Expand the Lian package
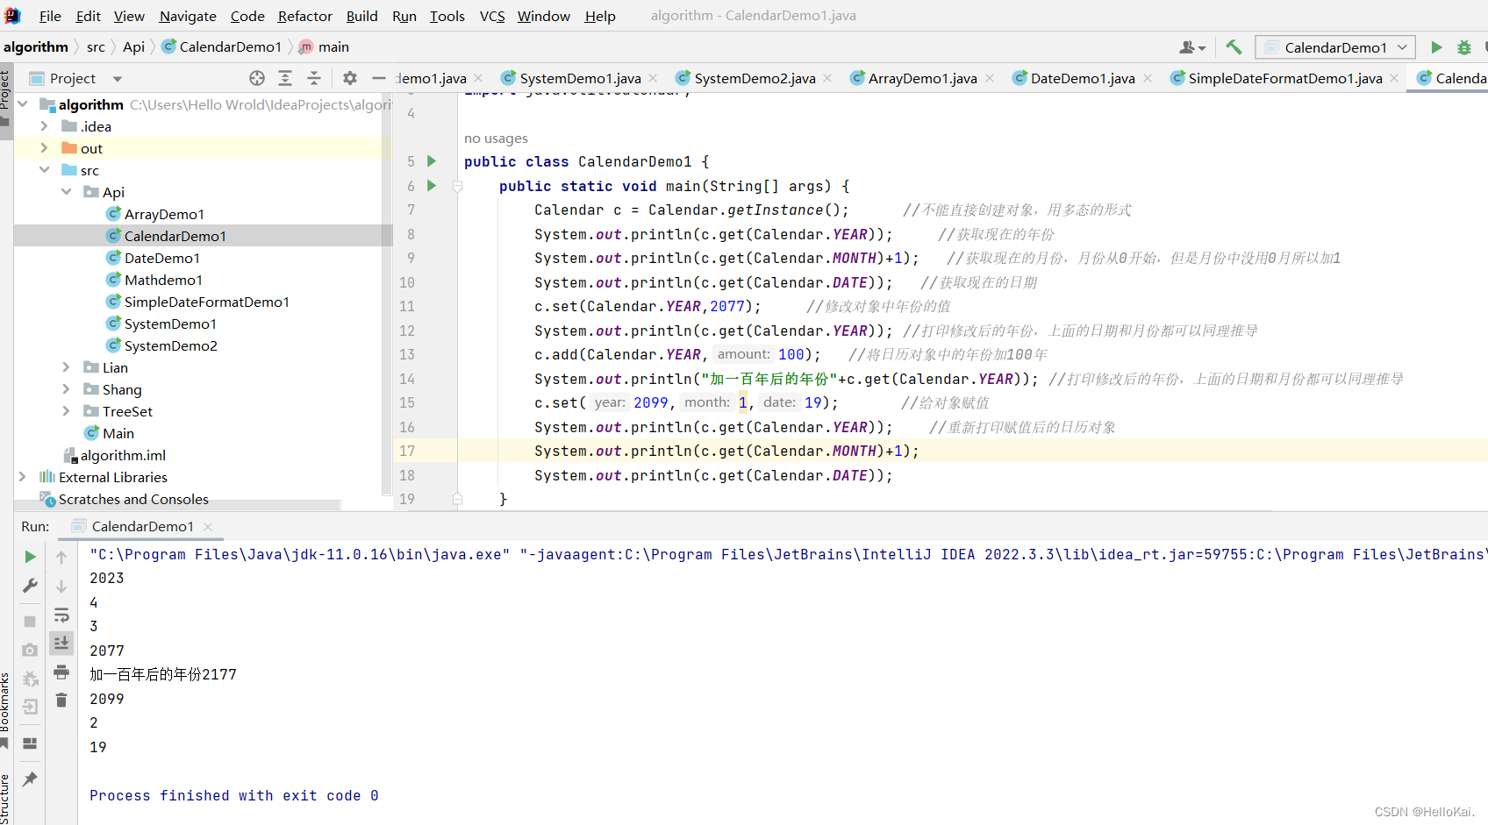Screen dimensions: 1488x825 67,367
